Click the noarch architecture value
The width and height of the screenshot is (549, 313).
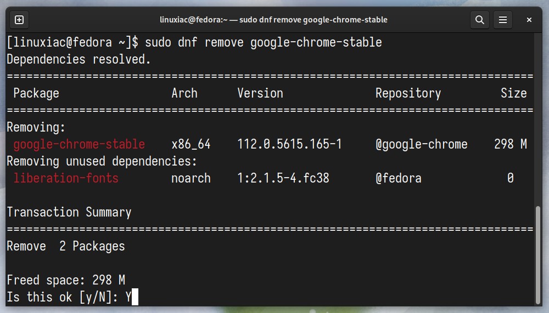(x=191, y=178)
